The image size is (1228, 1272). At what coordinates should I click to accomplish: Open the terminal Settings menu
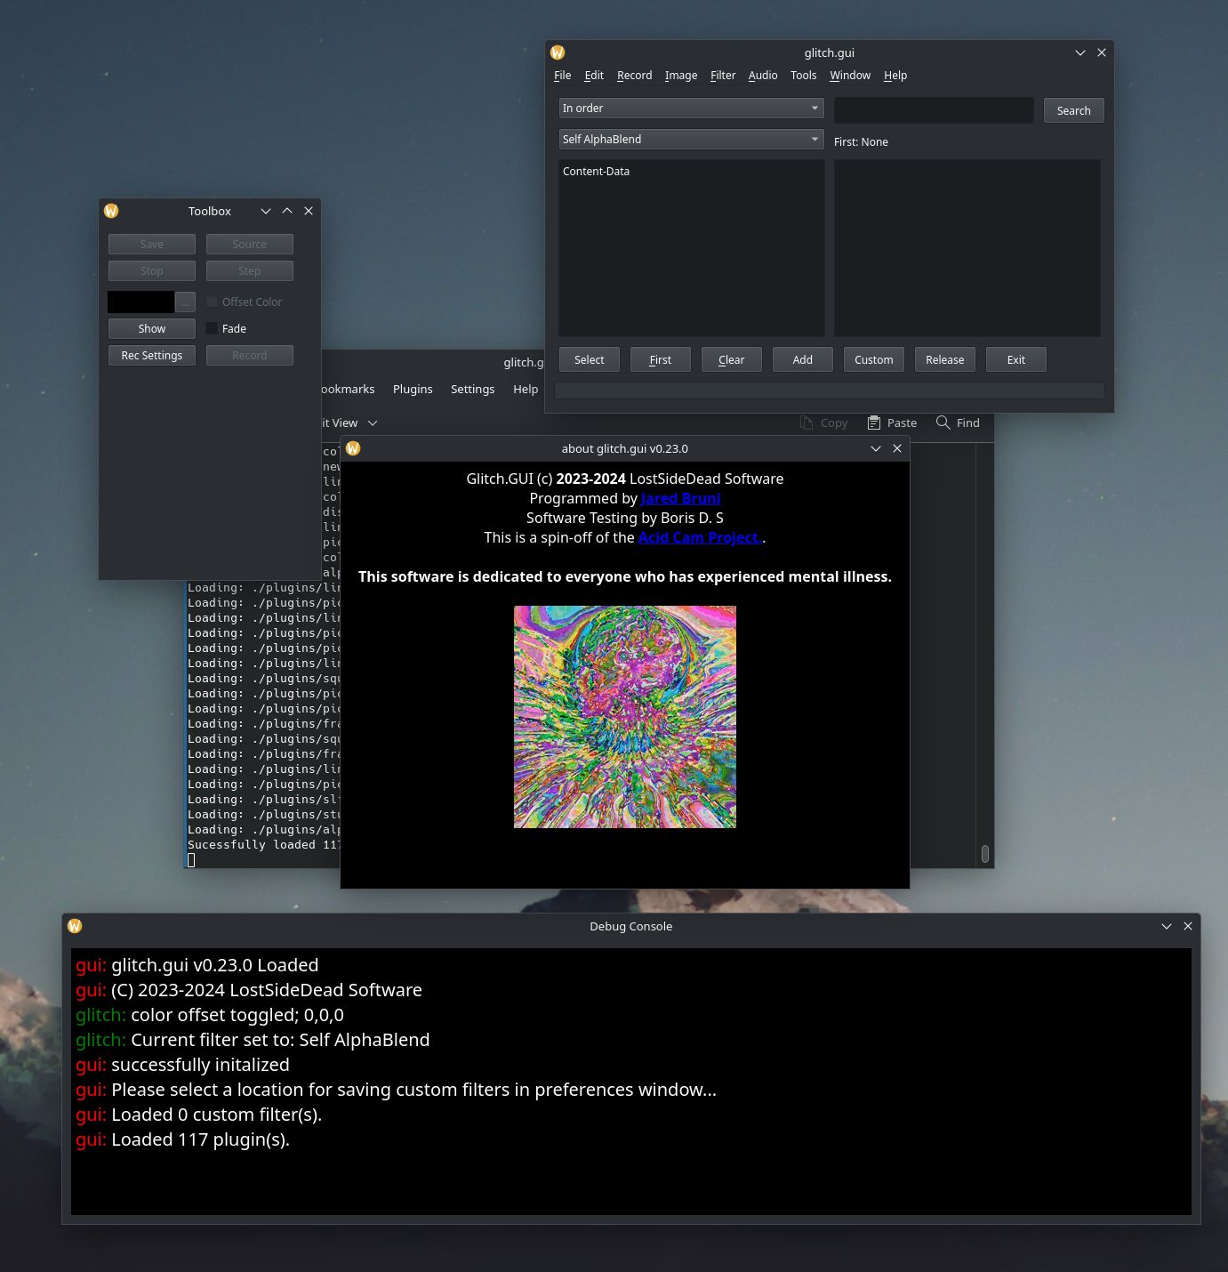click(472, 389)
